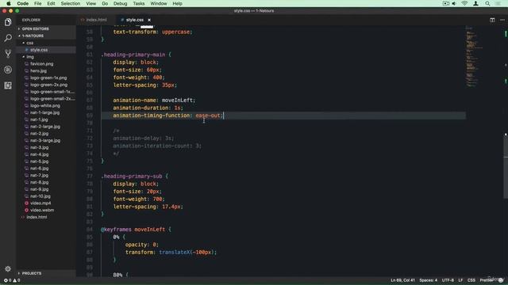Viewport: 508px width, 285px height.
Task: Place cursor on the ease-out value
Action: point(207,116)
